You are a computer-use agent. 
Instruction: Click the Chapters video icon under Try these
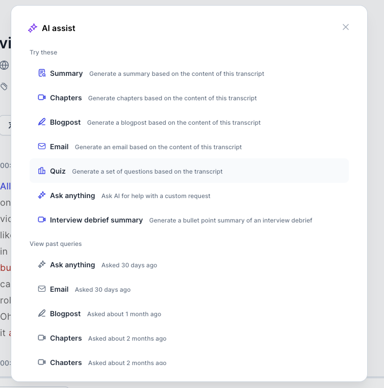click(42, 98)
